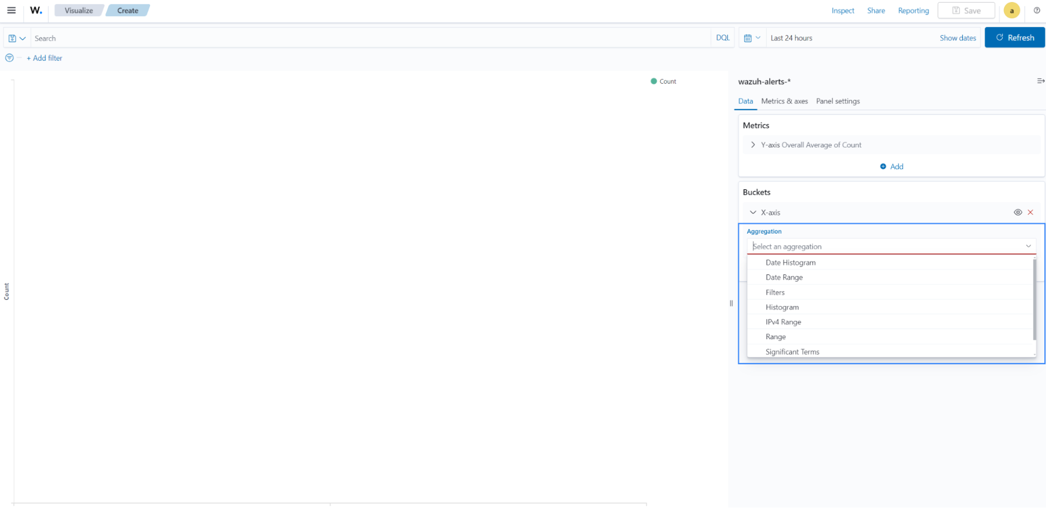Collapse the X-axis bucket section

click(x=753, y=213)
